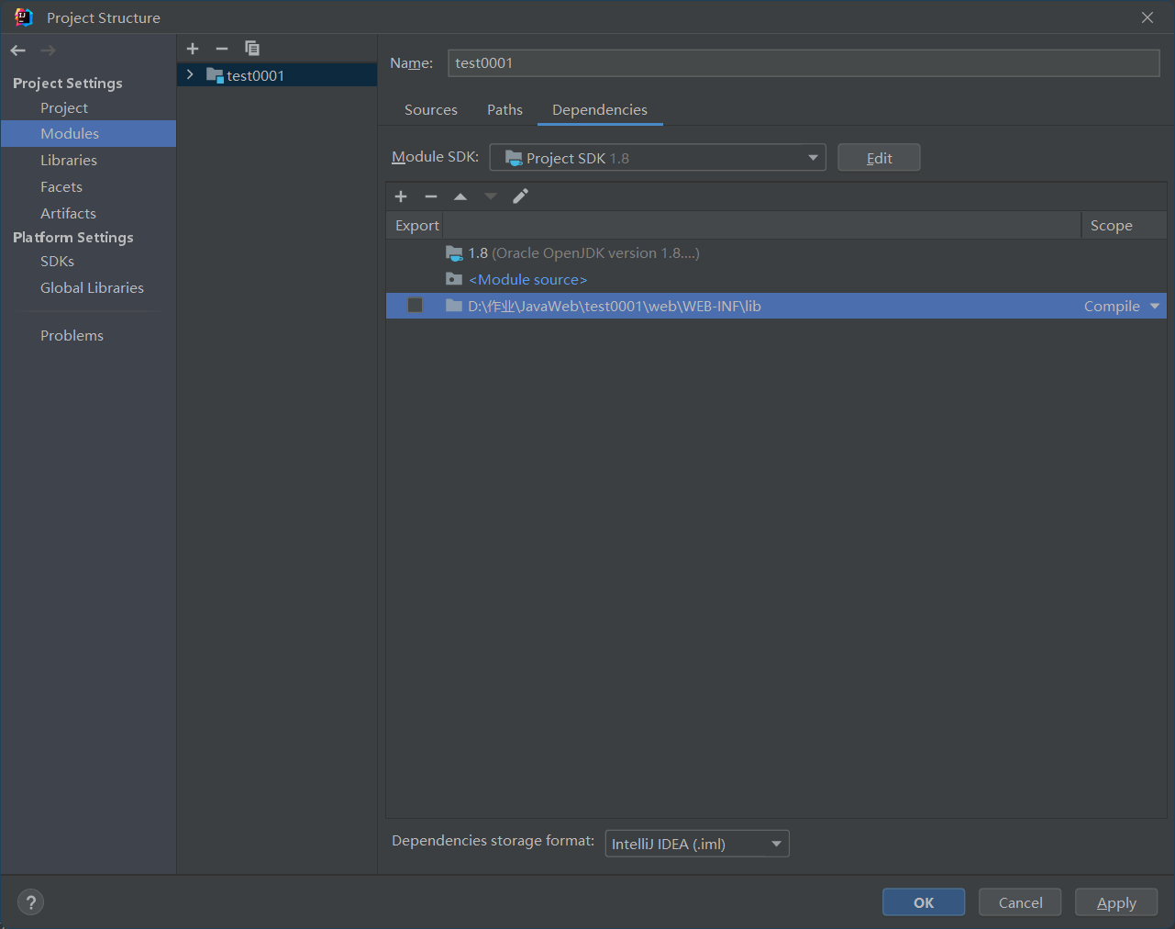
Task: Go back with the left arrow icon
Action: coord(18,50)
